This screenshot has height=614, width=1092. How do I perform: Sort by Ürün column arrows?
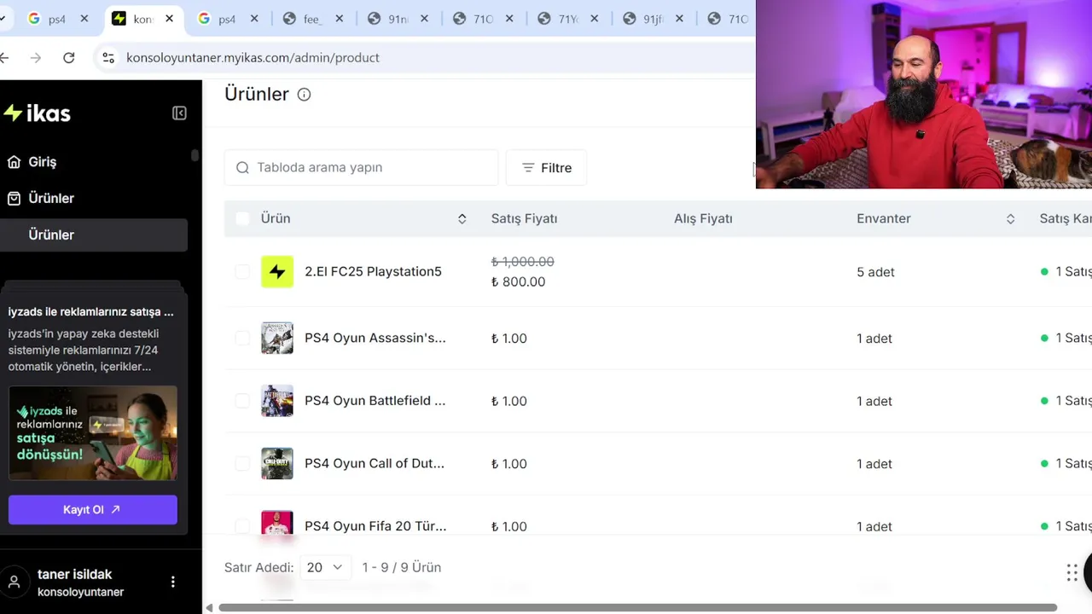(x=462, y=219)
